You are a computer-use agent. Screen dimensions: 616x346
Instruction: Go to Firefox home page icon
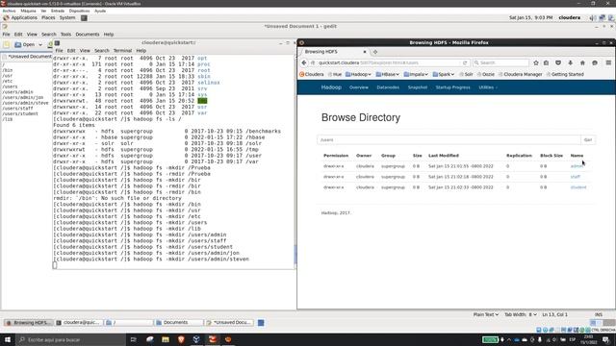click(582, 62)
